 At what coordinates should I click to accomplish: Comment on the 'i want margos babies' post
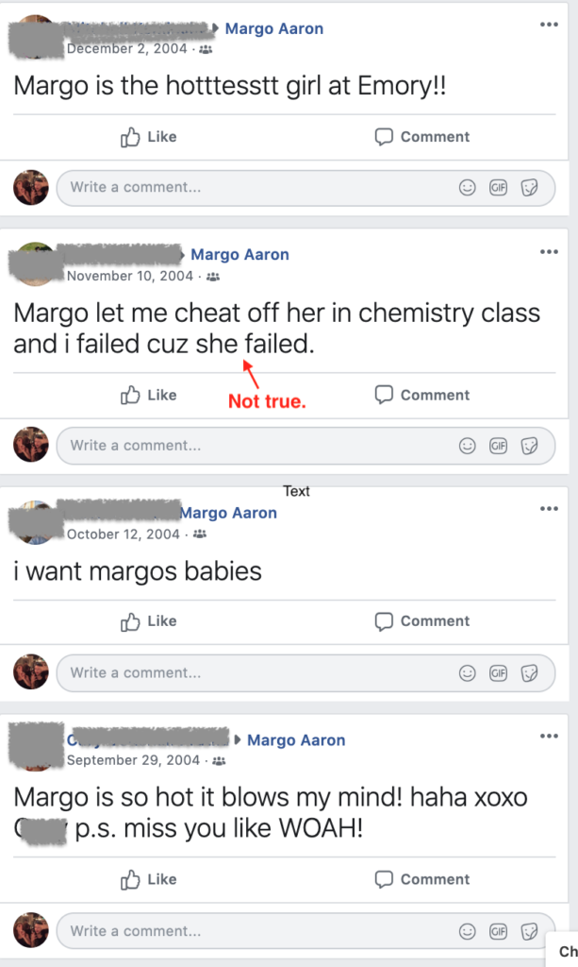point(422,621)
